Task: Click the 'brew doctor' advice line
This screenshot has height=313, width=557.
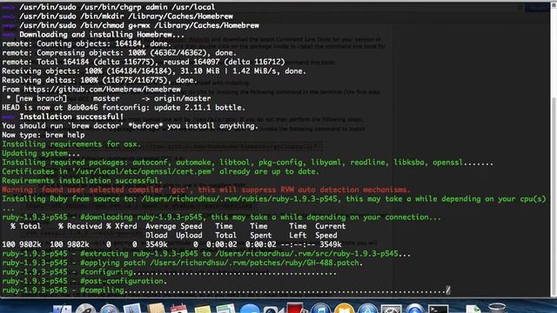Action: coord(130,125)
